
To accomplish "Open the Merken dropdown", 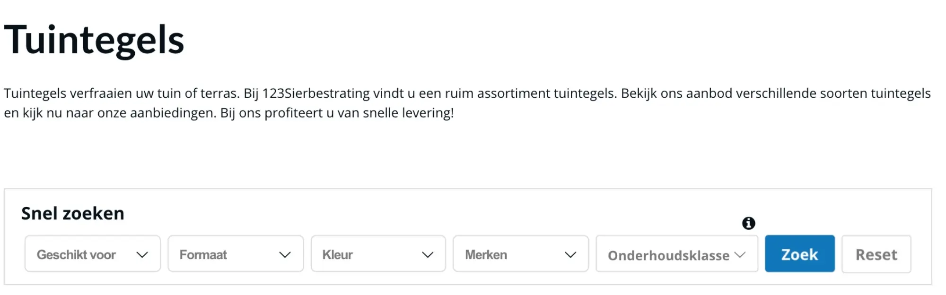I will click(x=520, y=254).
